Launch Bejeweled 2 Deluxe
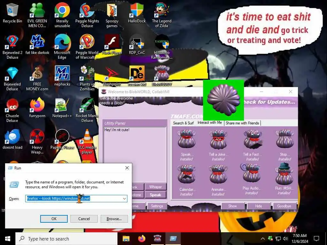The height and width of the screenshot is (245, 327). [x=12, y=47]
